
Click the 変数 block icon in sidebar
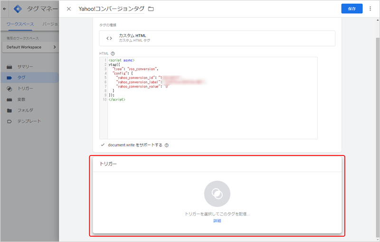(x=9, y=100)
